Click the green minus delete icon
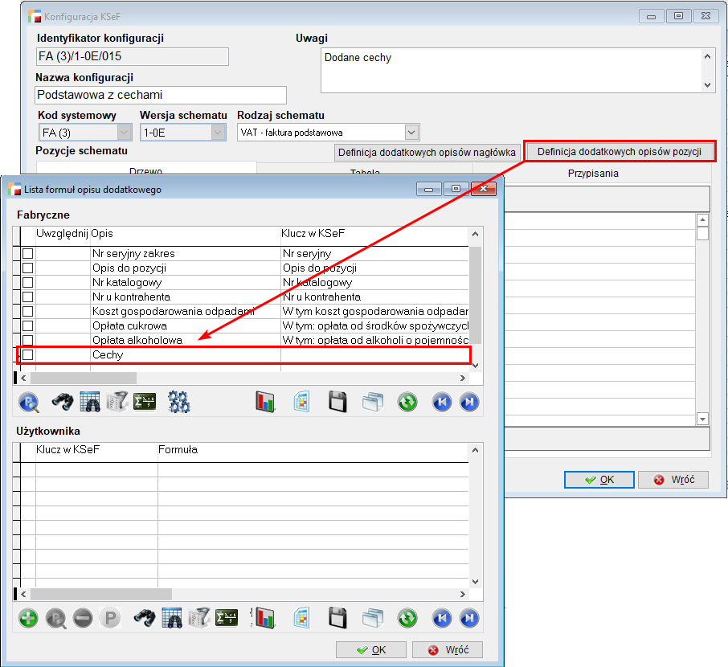This screenshot has height=667, width=728. click(83, 618)
